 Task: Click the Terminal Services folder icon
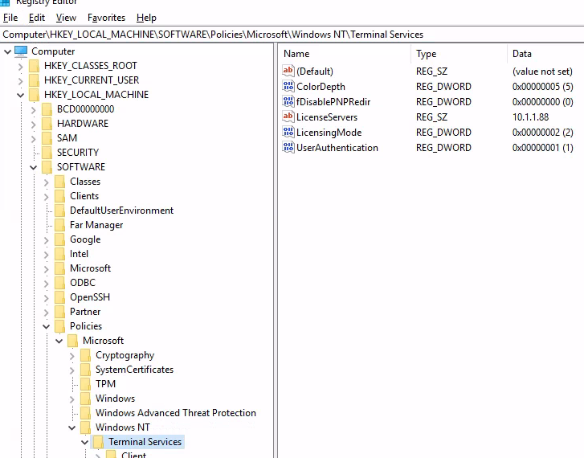point(99,442)
